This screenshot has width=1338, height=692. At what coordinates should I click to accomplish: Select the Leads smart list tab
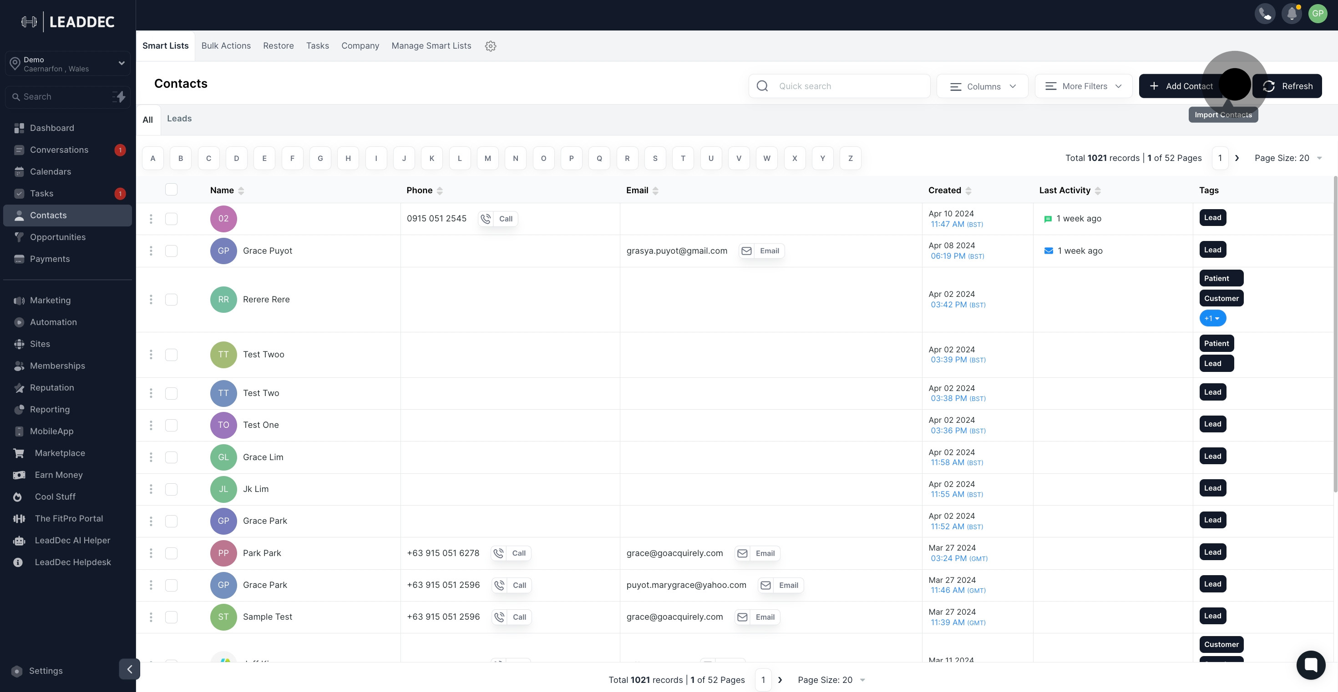pos(179,118)
